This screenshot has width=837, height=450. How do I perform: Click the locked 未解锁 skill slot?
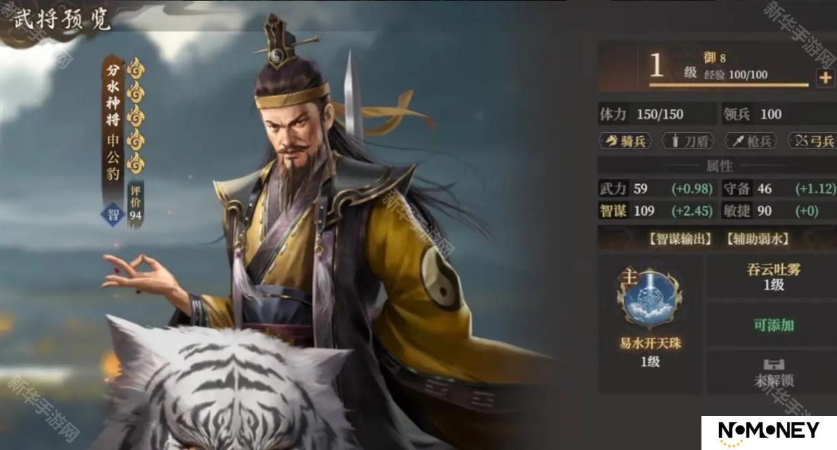click(x=773, y=372)
